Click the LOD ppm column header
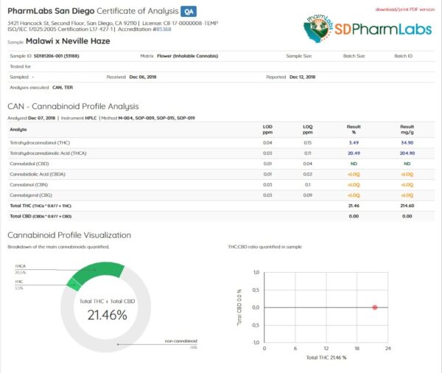This screenshot has width=442, height=373. [x=267, y=129]
